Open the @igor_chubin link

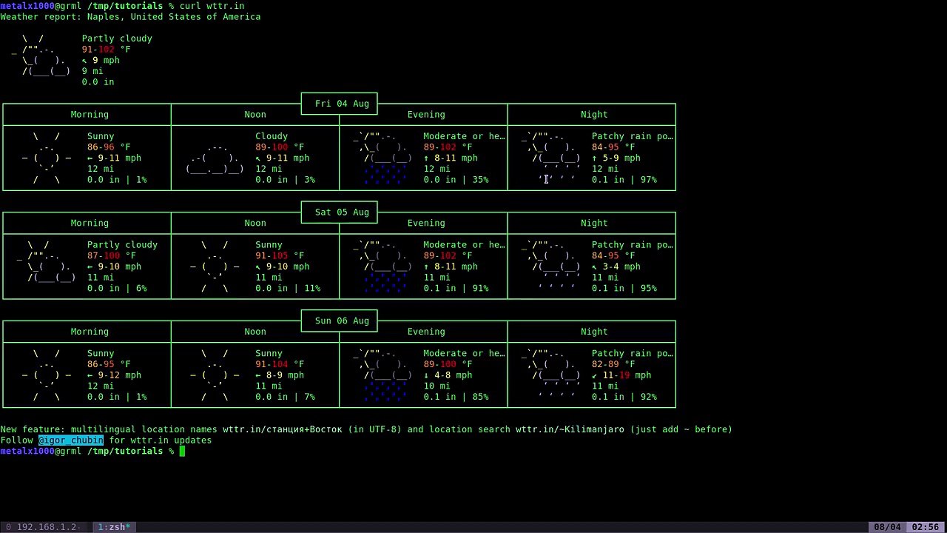pyautogui.click(x=71, y=440)
